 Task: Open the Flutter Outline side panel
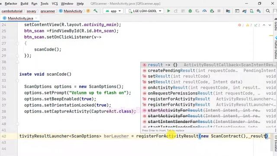[x=275, y=48]
